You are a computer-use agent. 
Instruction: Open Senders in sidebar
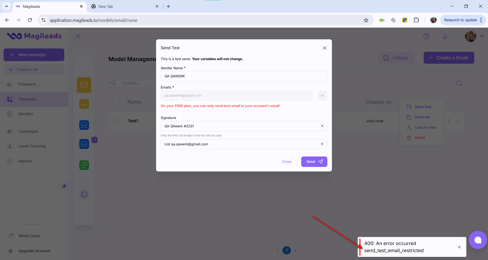(x=34, y=114)
